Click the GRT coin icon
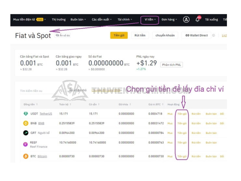 [x=26, y=133]
